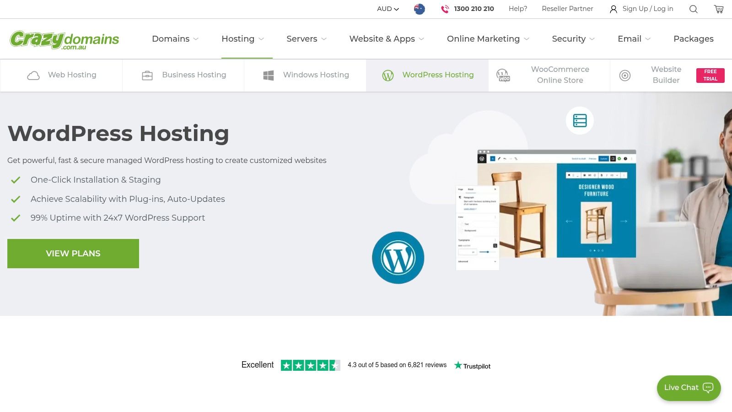Click the Website Builder target icon
This screenshot has height=412, width=732.
[x=625, y=76]
